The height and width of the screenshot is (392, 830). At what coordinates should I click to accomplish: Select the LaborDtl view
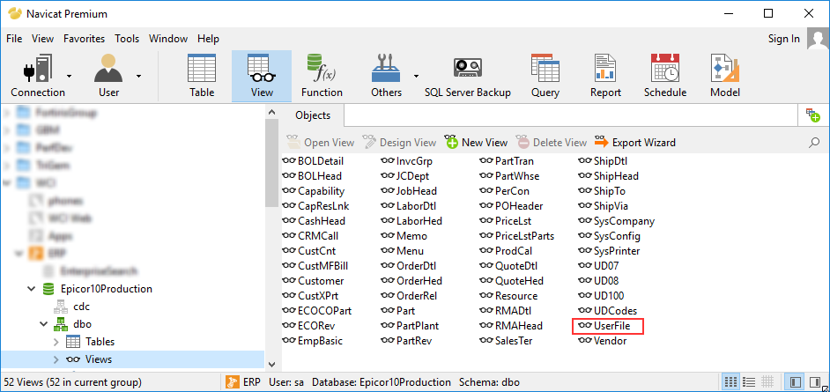(x=409, y=206)
